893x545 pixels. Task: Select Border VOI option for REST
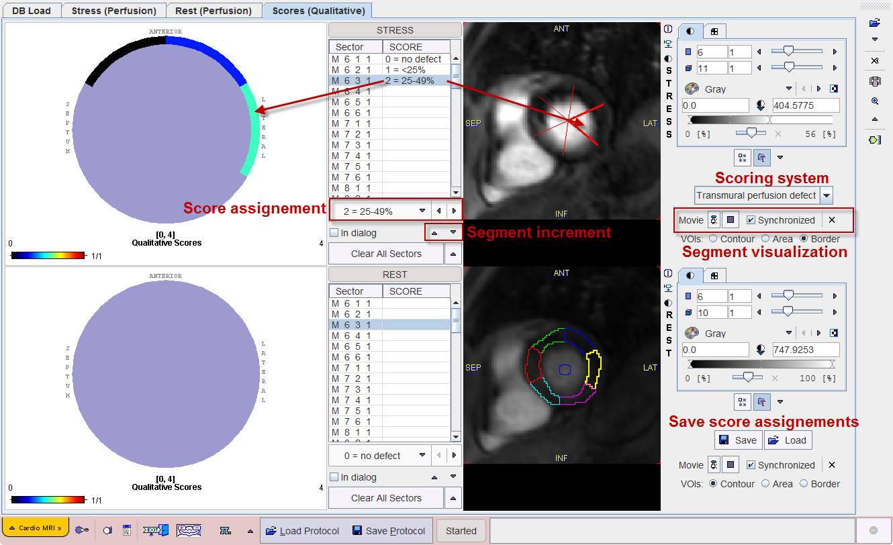pyautogui.click(x=804, y=483)
